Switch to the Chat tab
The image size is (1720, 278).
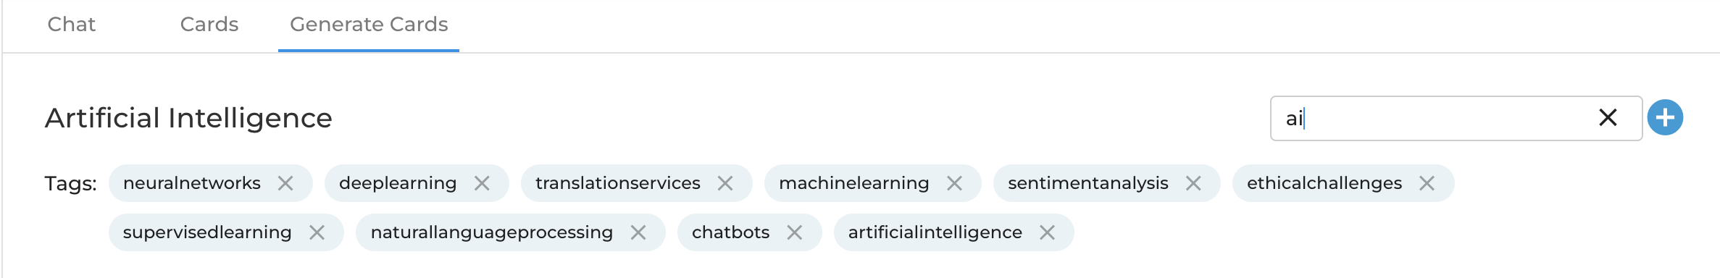(x=71, y=25)
